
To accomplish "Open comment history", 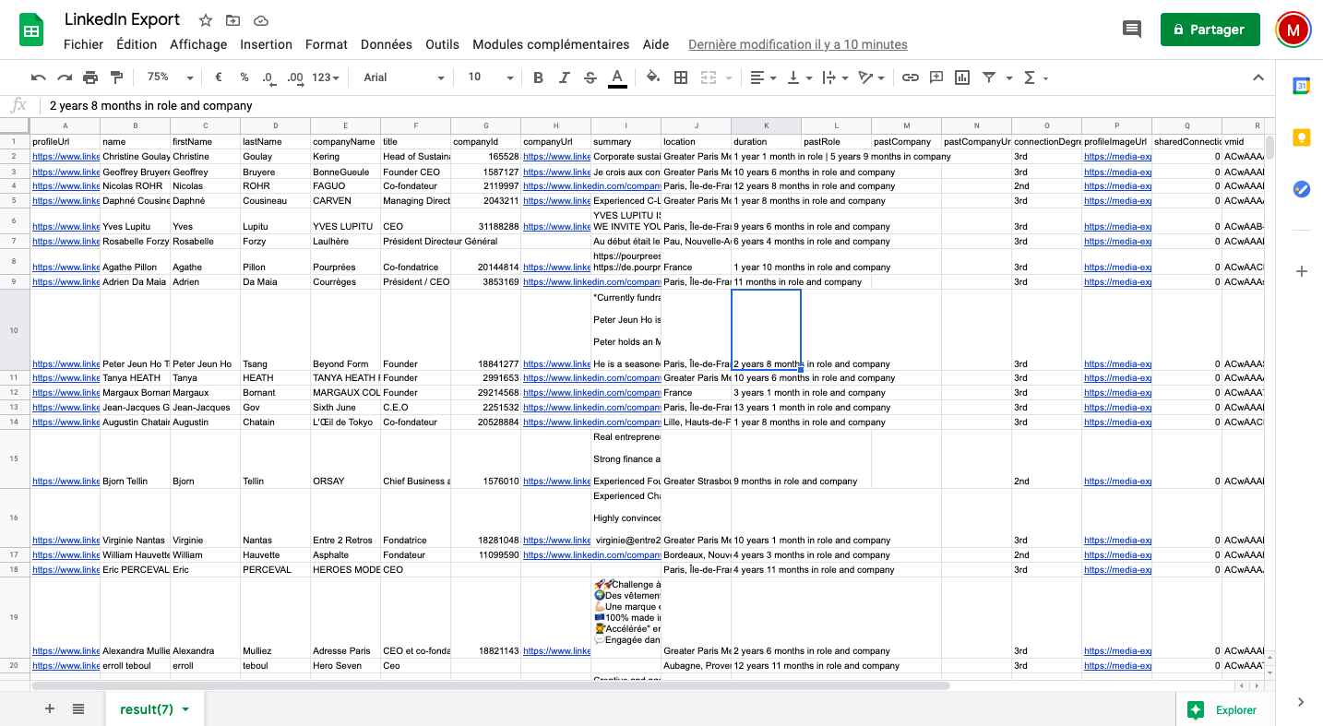I will tap(1131, 30).
